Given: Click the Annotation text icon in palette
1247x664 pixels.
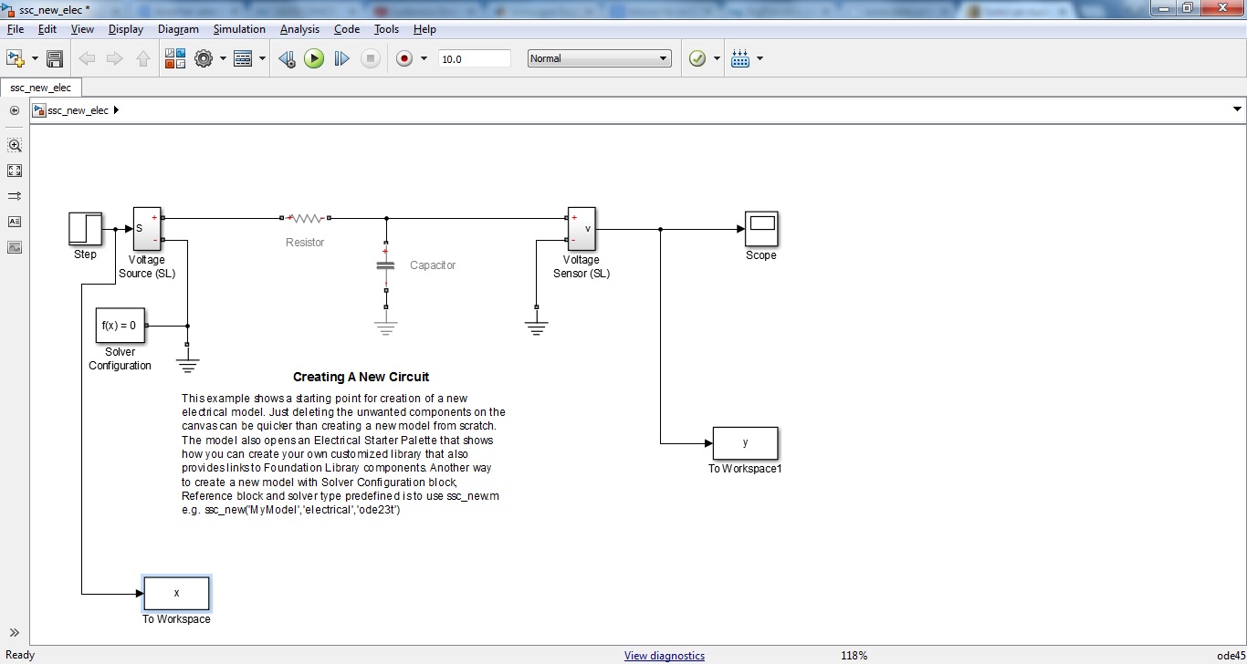Looking at the screenshot, I should pyautogui.click(x=15, y=222).
